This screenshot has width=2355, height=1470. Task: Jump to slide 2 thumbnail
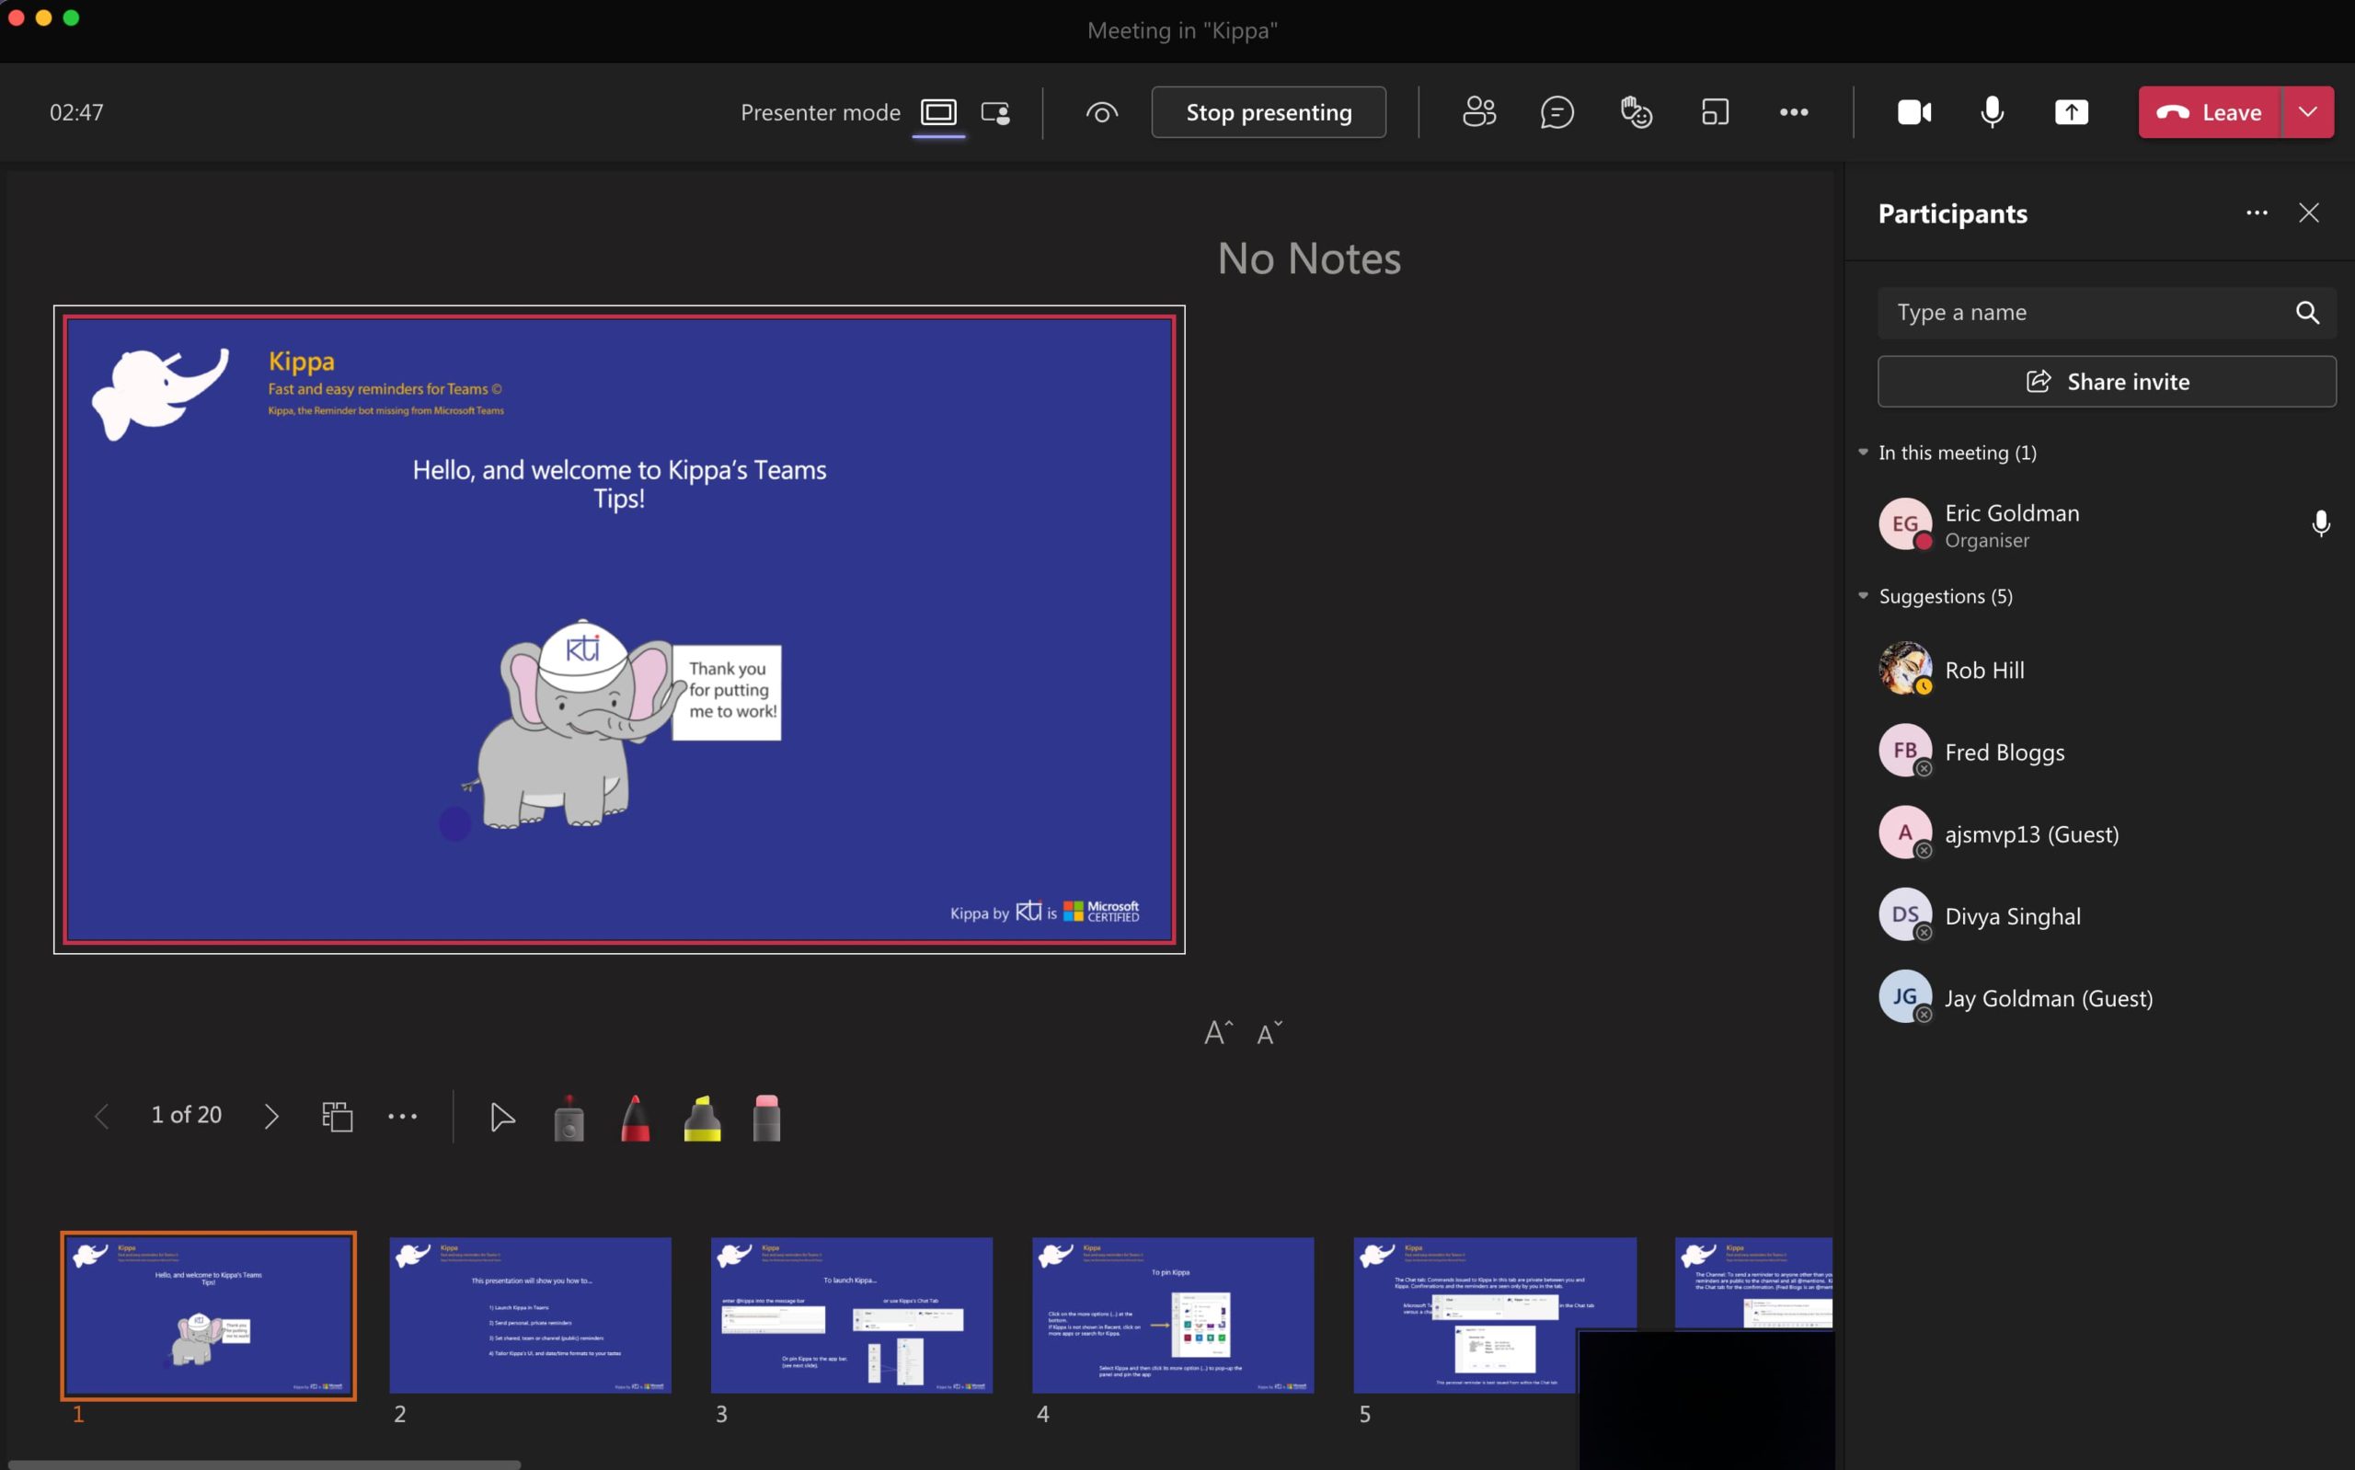point(530,1315)
